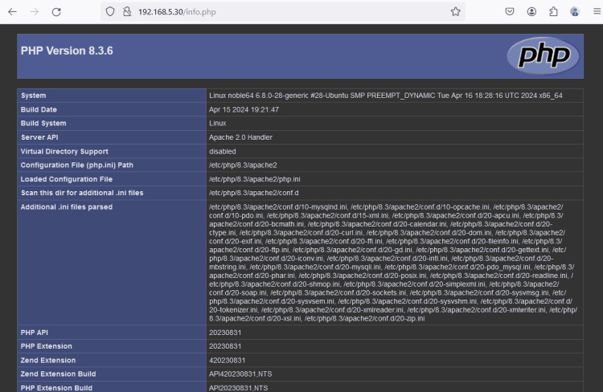Click the Additional .ini files parsed label
Image resolution: width=603 pixels, height=392 pixels.
pyautogui.click(x=67, y=207)
